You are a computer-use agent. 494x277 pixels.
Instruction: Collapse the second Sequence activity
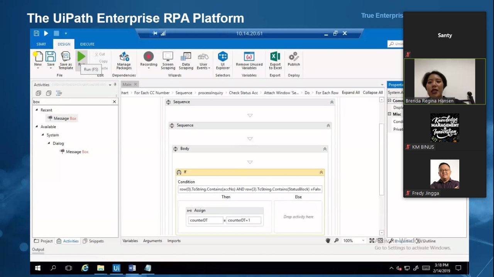tap(328, 126)
